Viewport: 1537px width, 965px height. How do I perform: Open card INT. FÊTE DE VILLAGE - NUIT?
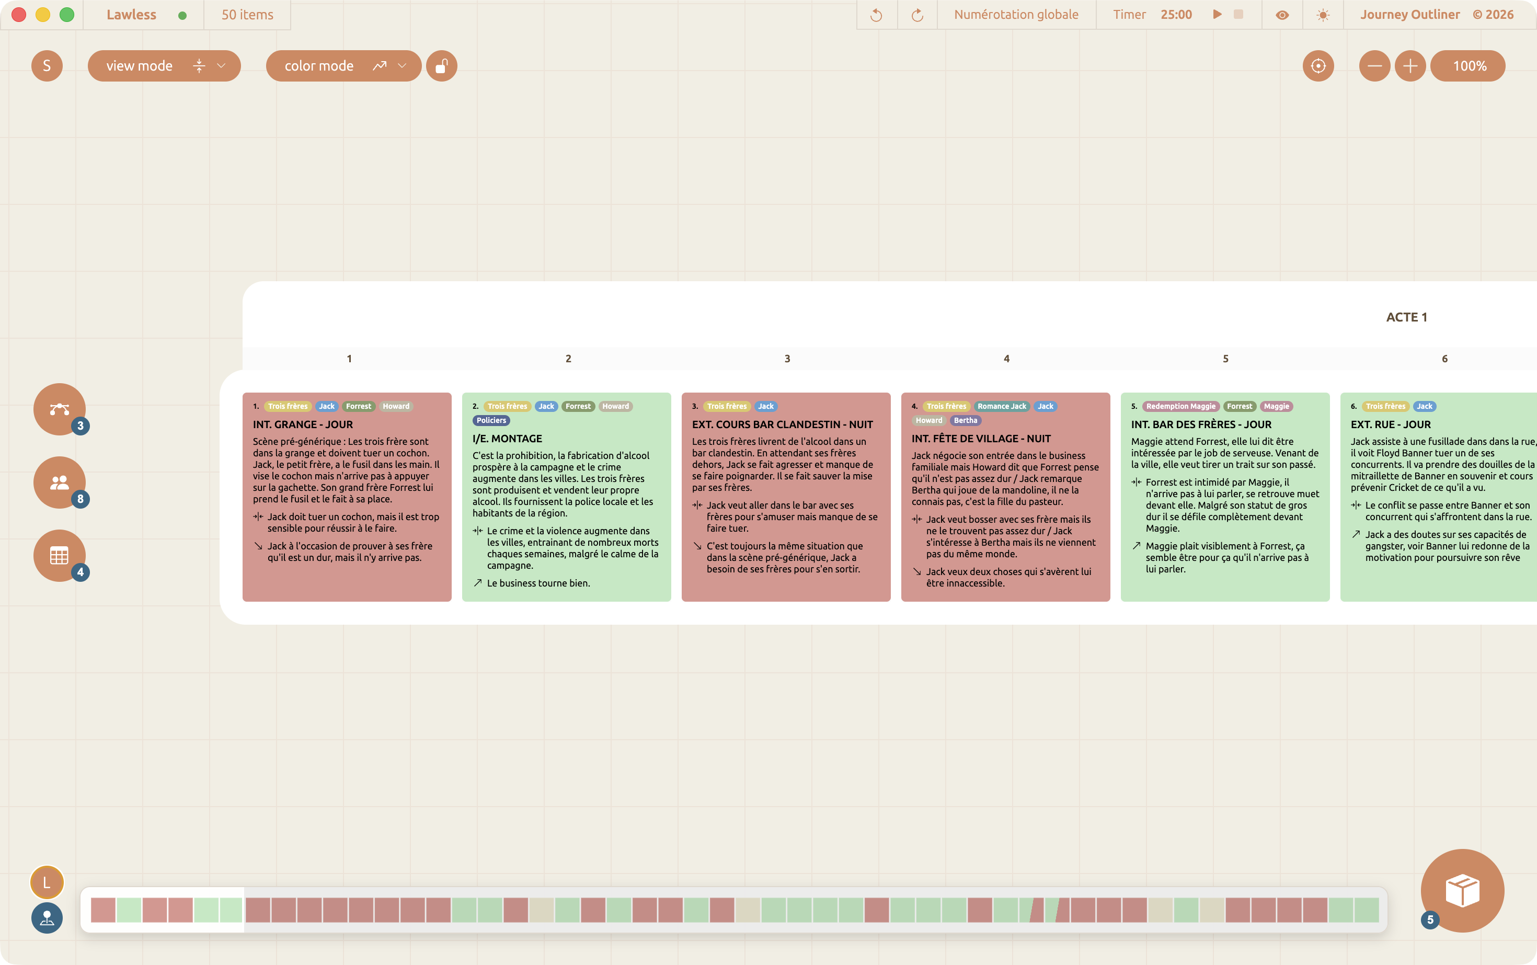coord(1005,497)
